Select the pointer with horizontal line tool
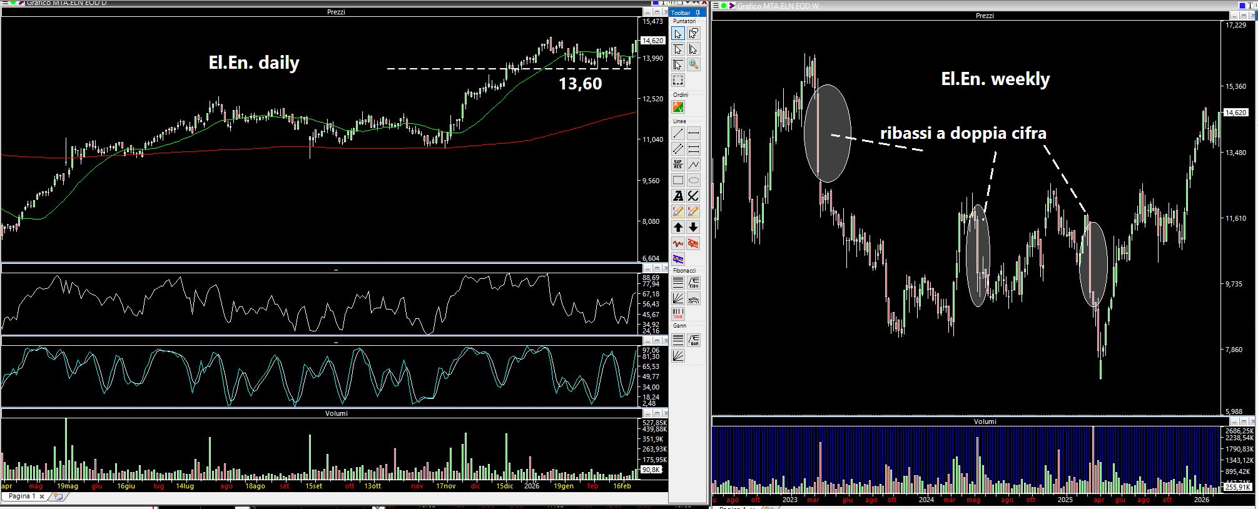 (x=678, y=49)
